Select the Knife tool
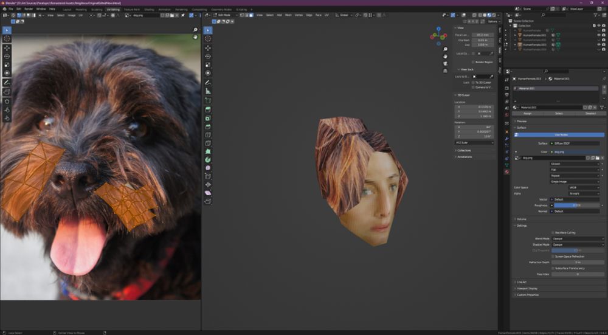The image size is (608, 335). (x=208, y=143)
